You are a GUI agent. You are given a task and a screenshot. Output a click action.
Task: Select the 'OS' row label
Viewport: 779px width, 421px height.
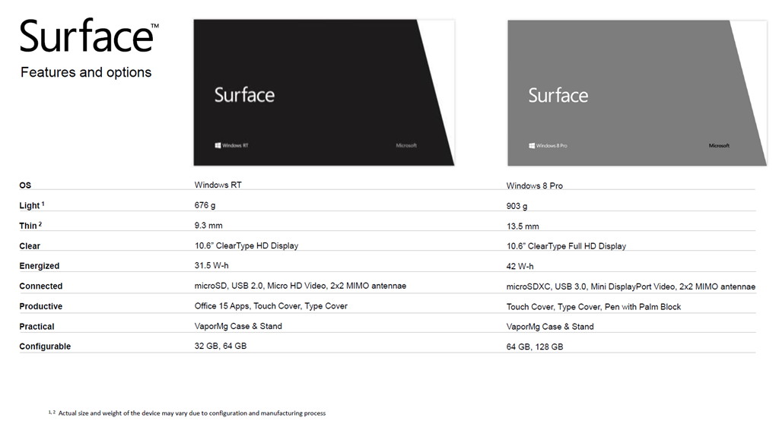click(25, 185)
